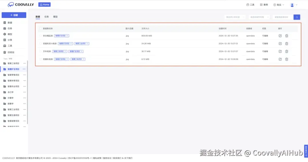
Task: Open 任务 in the left sidebar
Action: click(x=8, y=28)
